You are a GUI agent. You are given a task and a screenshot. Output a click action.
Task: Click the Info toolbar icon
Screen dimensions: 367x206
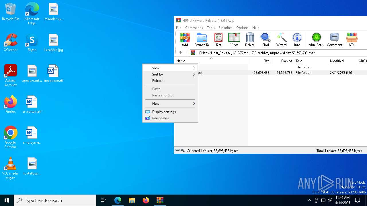(x=297, y=39)
